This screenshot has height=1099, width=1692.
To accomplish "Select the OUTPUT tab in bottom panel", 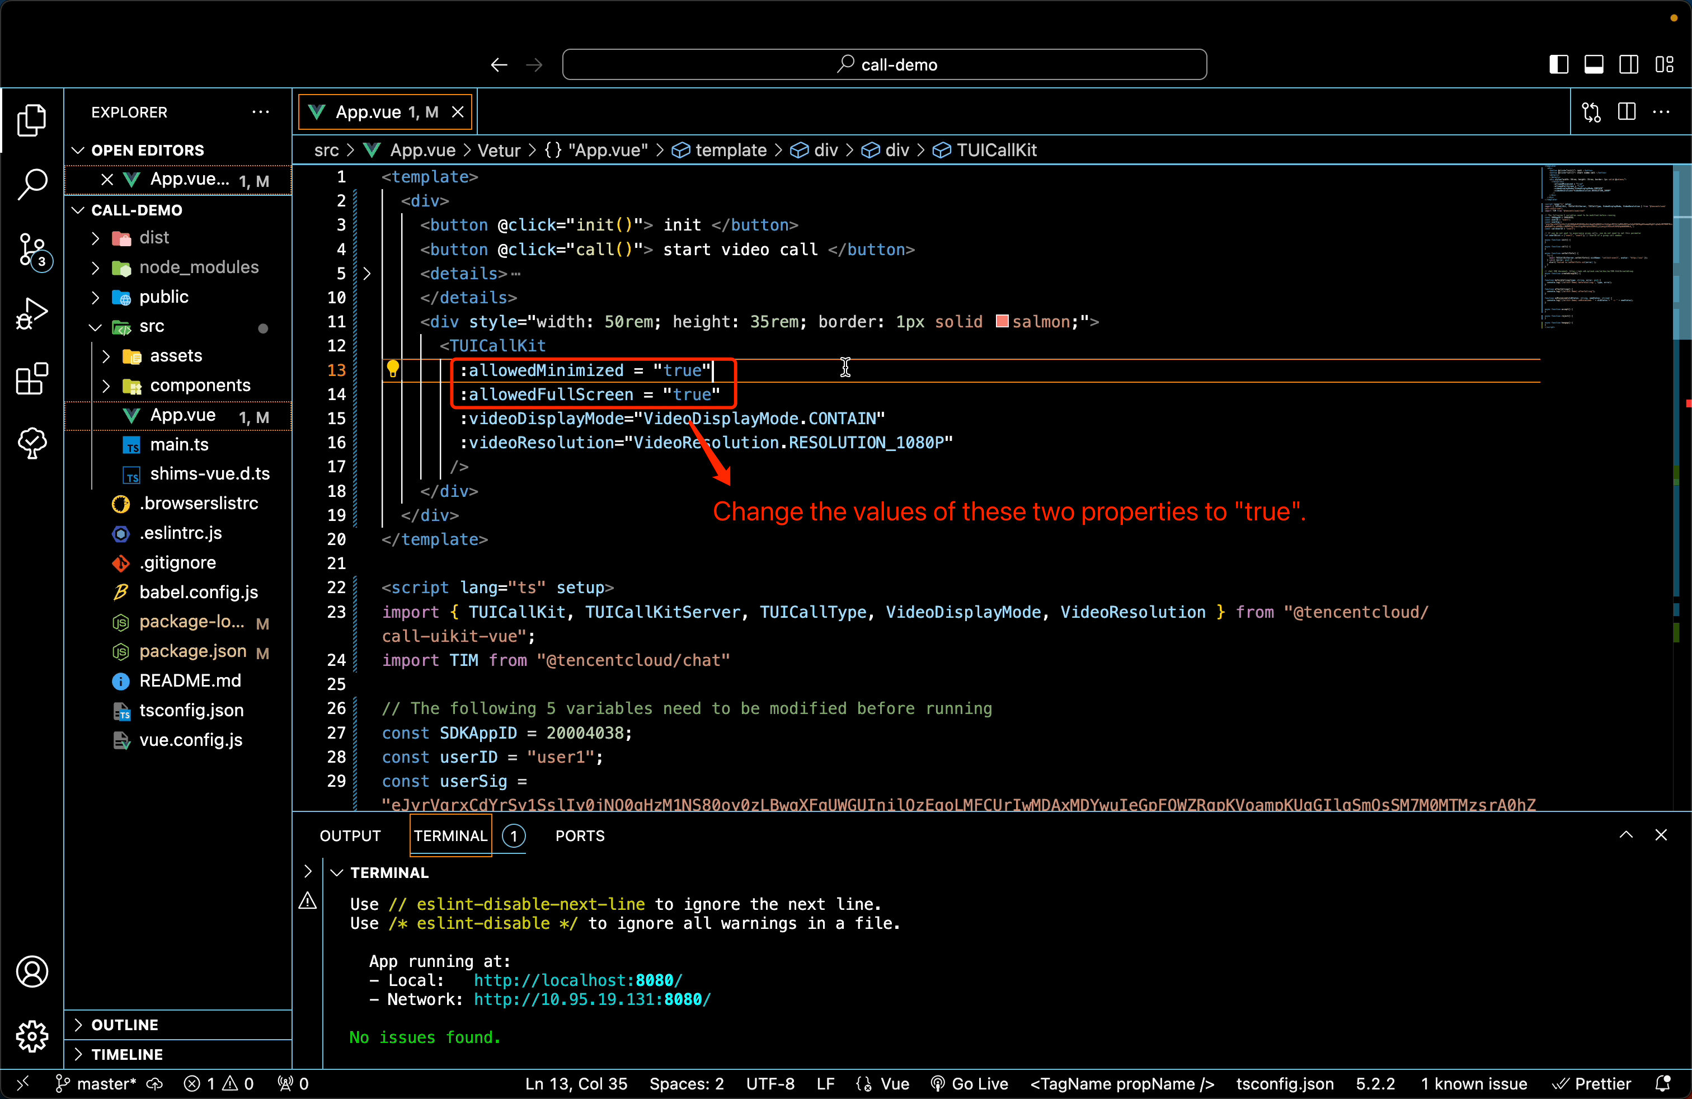I will pyautogui.click(x=349, y=835).
